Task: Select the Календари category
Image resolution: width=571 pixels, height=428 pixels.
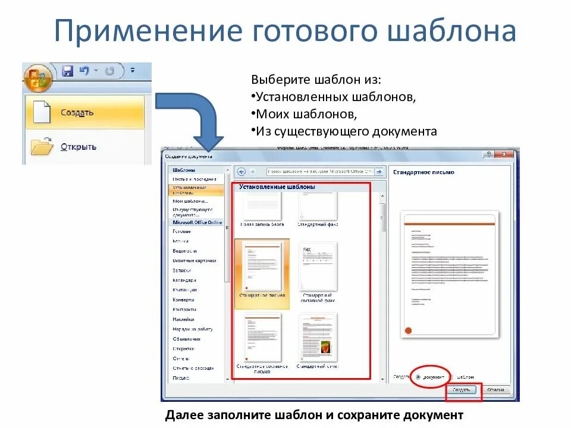Action: (x=184, y=280)
